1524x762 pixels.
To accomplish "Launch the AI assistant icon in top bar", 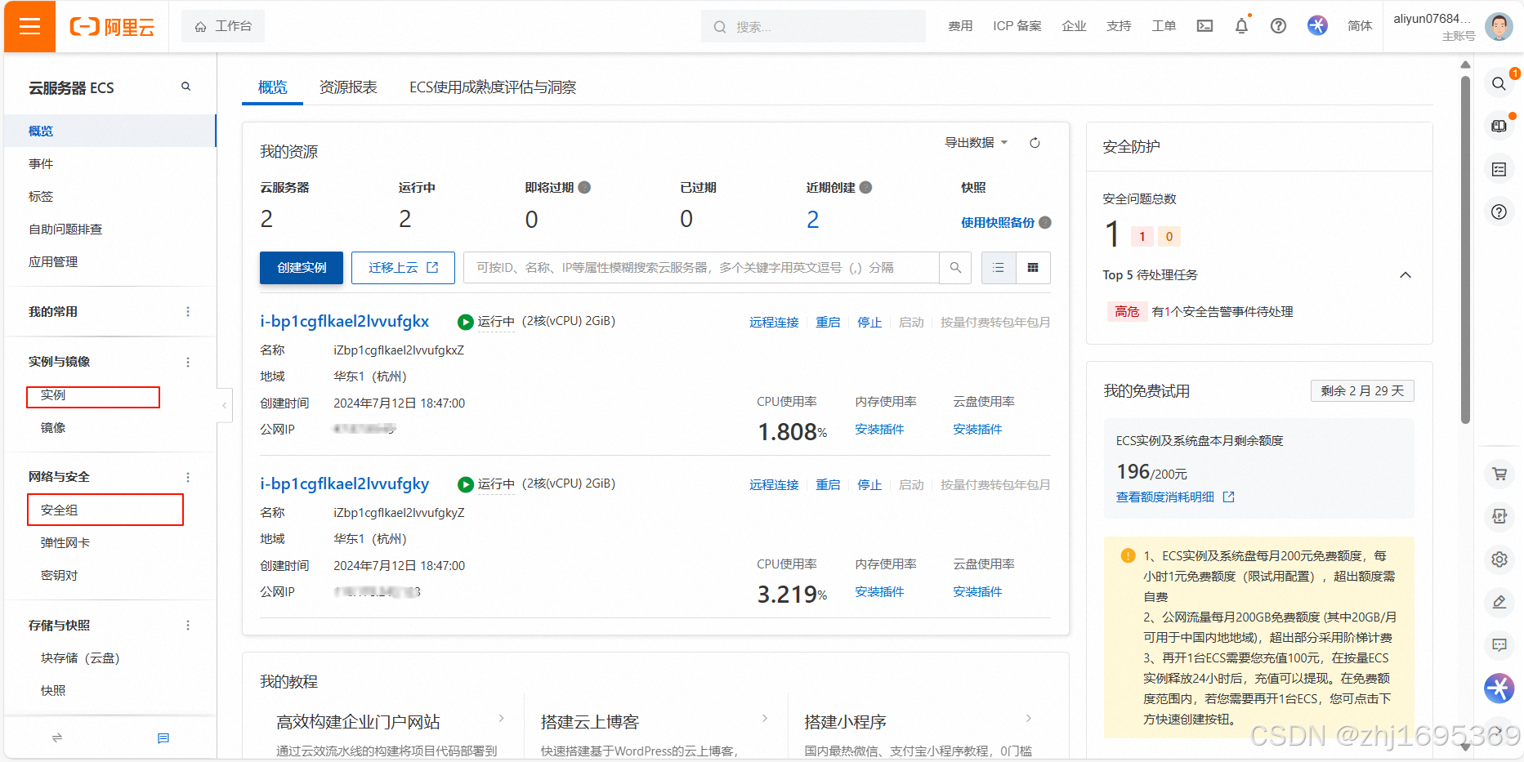I will 1317,26.
